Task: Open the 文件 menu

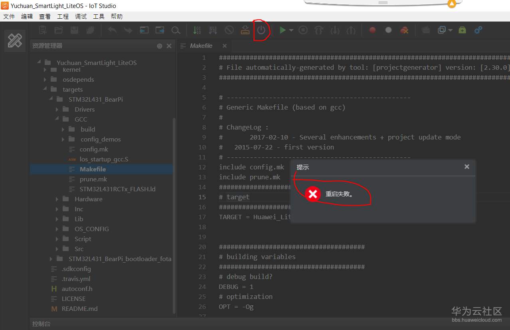Action: click(x=9, y=16)
